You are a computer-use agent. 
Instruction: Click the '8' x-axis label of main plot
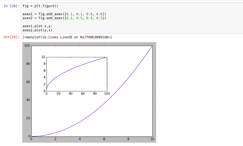(128, 139)
